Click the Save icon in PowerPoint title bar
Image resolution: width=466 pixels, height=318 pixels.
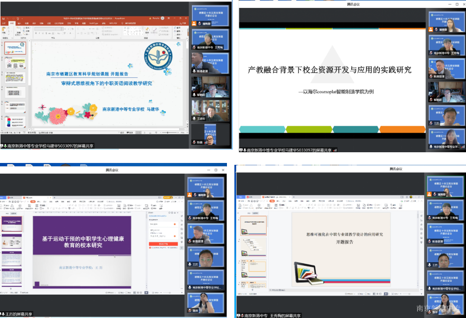pos(3,19)
